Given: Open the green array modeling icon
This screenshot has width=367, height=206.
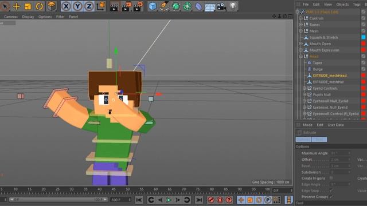Looking at the screenshot, I should (x=188, y=6).
